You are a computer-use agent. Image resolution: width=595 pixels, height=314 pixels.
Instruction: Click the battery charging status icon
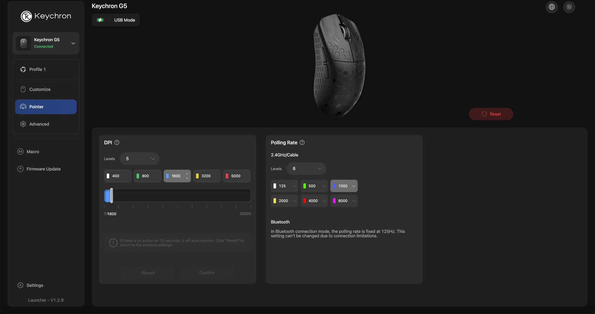tap(100, 20)
